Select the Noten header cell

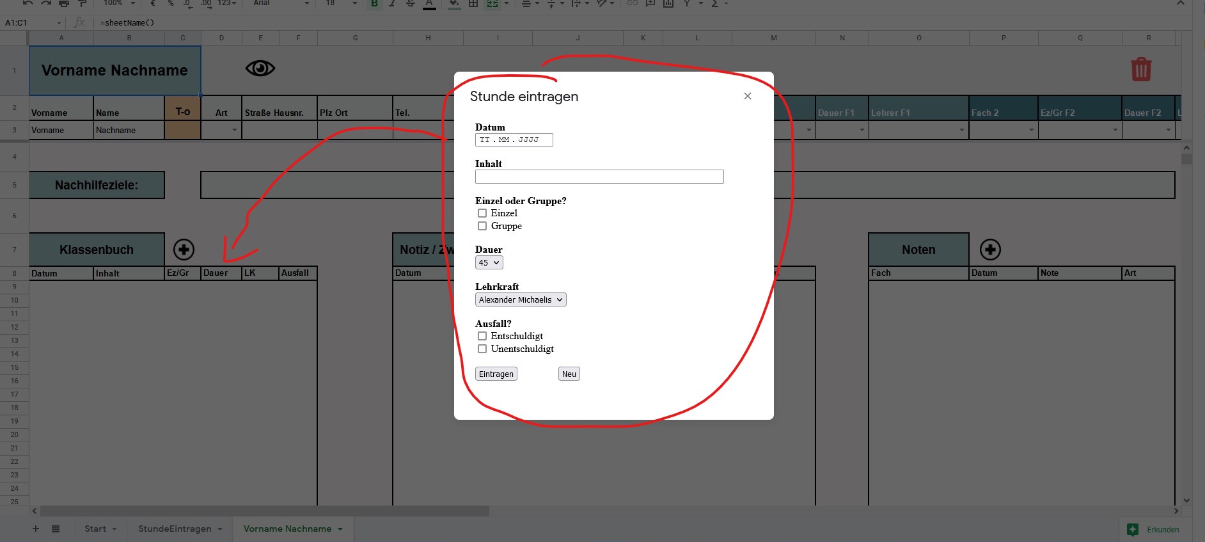pyautogui.click(x=918, y=250)
